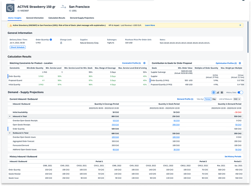Click the Order Quantity info icon

click(51, 40)
